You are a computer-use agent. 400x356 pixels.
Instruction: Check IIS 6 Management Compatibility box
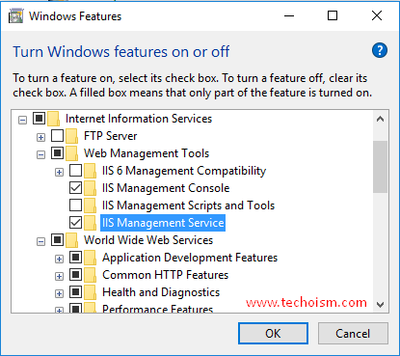click(x=75, y=171)
